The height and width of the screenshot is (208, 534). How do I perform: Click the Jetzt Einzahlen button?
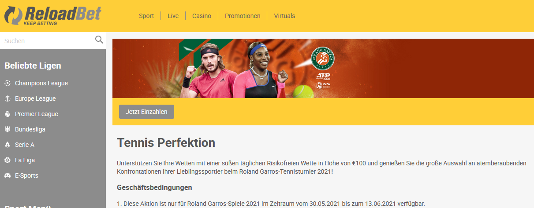146,112
